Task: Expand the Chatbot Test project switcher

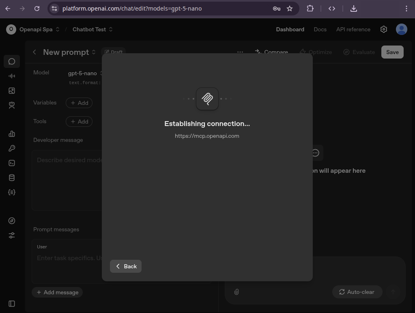Action: tap(92, 29)
